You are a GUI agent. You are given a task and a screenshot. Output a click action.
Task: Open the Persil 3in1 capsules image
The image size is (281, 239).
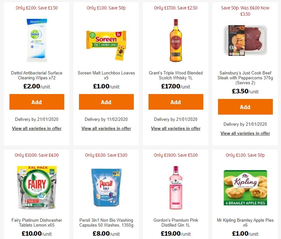[x=106, y=188]
